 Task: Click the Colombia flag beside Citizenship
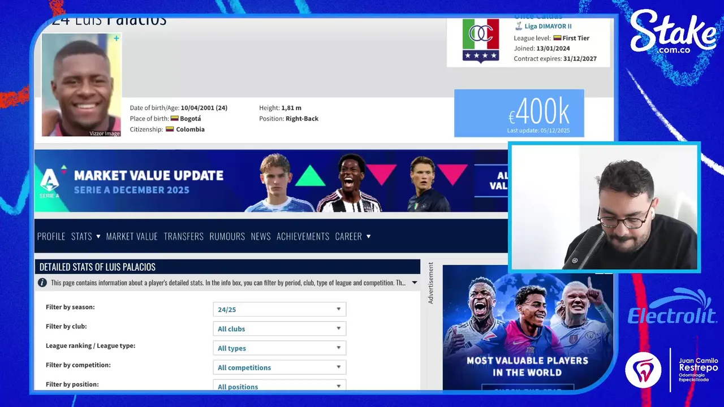click(169, 129)
